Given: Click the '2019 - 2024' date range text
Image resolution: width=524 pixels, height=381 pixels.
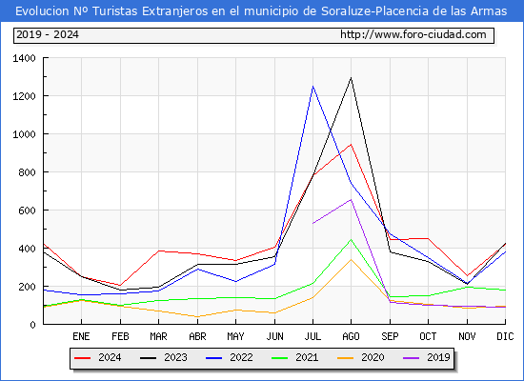Looking at the screenshot, I should pyautogui.click(x=48, y=34).
